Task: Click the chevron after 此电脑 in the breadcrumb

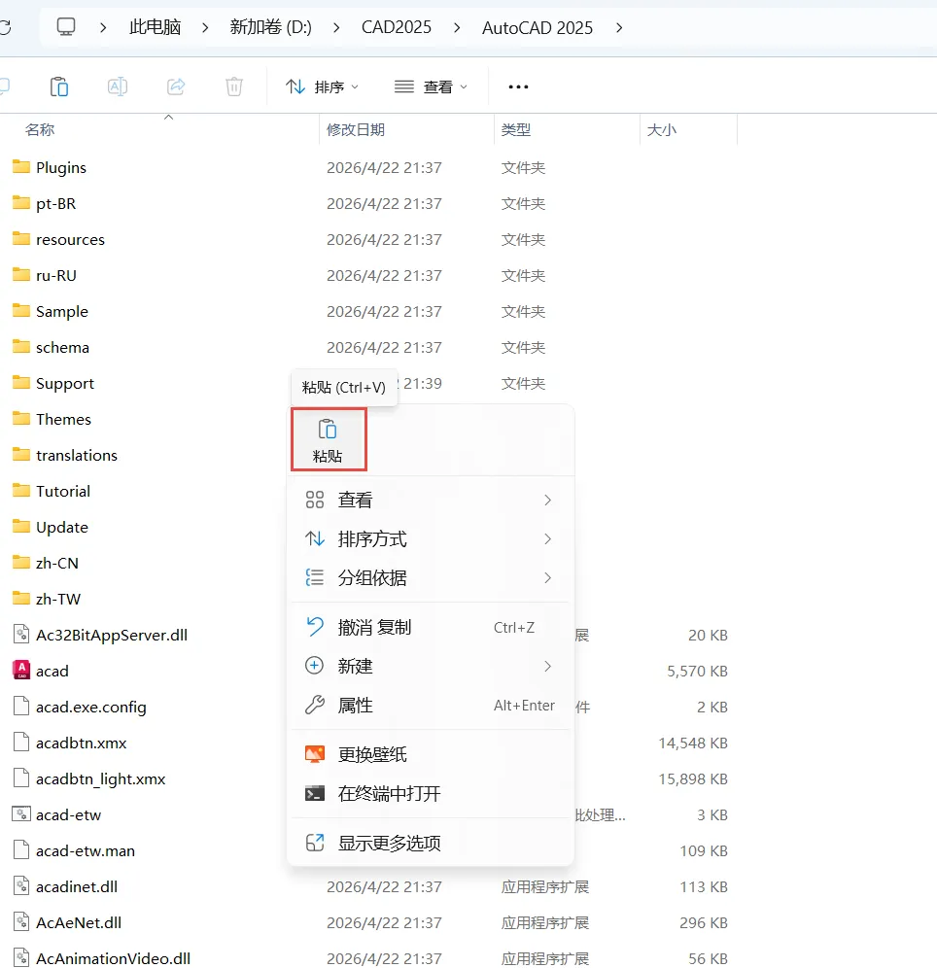Action: pyautogui.click(x=205, y=28)
